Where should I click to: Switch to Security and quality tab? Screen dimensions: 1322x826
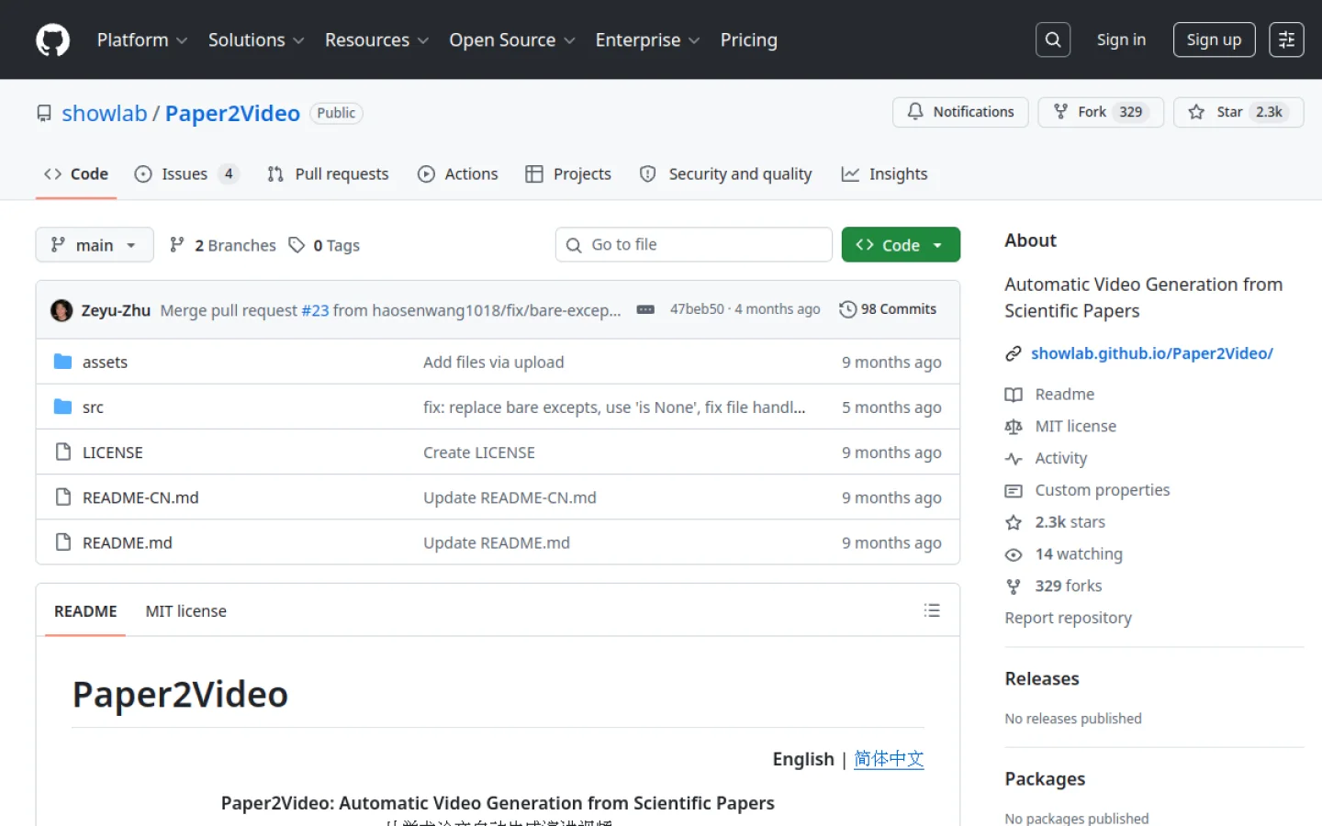point(725,174)
